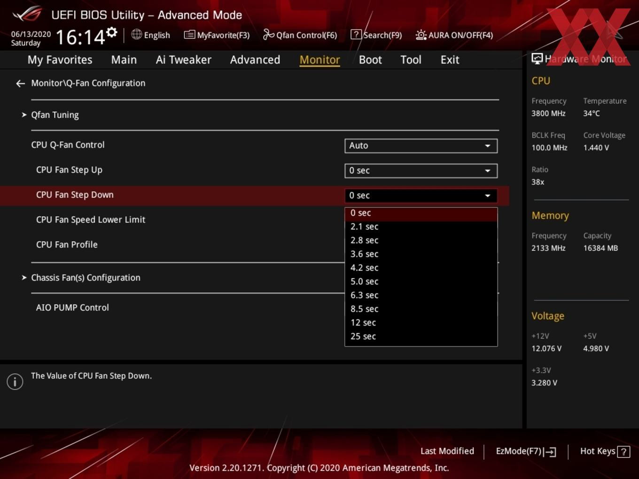Go to My Favorites tab
Screen dimensions: 639x479
(x=60, y=60)
